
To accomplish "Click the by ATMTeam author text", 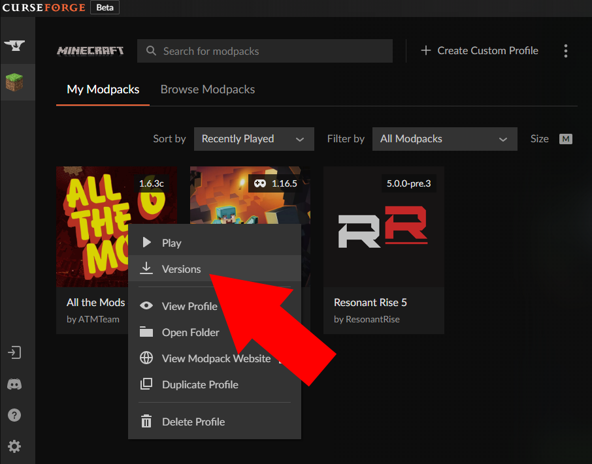I will point(93,319).
